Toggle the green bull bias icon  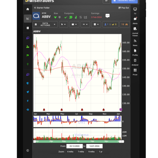coord(55,17)
